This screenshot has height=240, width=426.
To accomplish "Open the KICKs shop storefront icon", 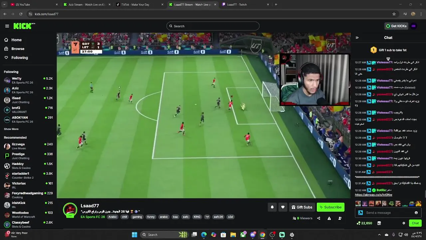I will pyautogui.click(x=379, y=223).
